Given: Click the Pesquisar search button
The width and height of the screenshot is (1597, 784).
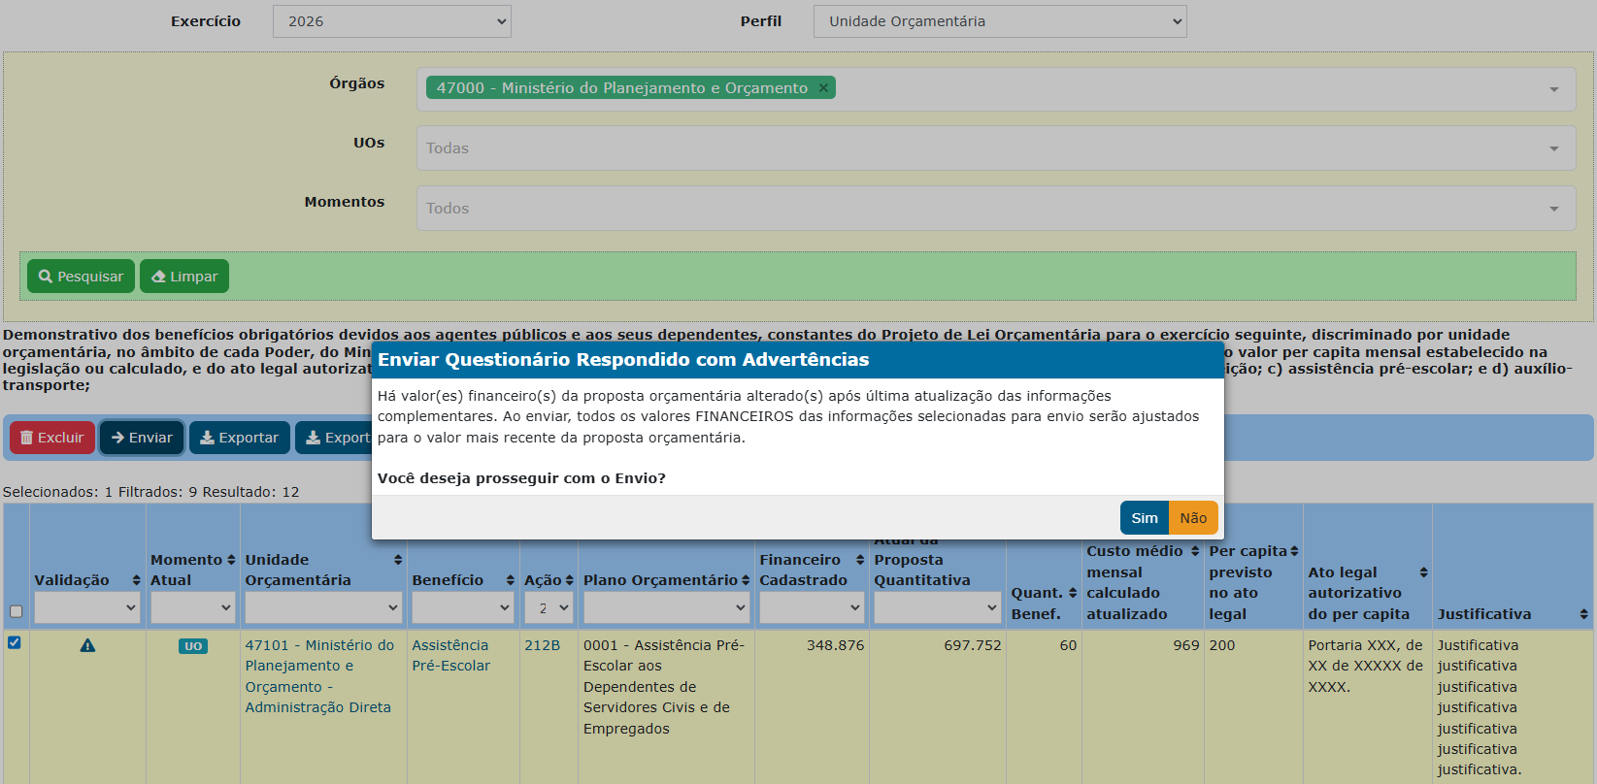Looking at the screenshot, I should 81,277.
